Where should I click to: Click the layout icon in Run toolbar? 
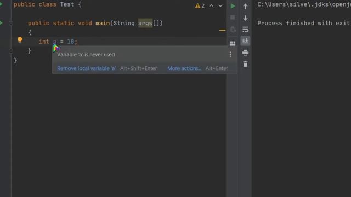(x=233, y=43)
